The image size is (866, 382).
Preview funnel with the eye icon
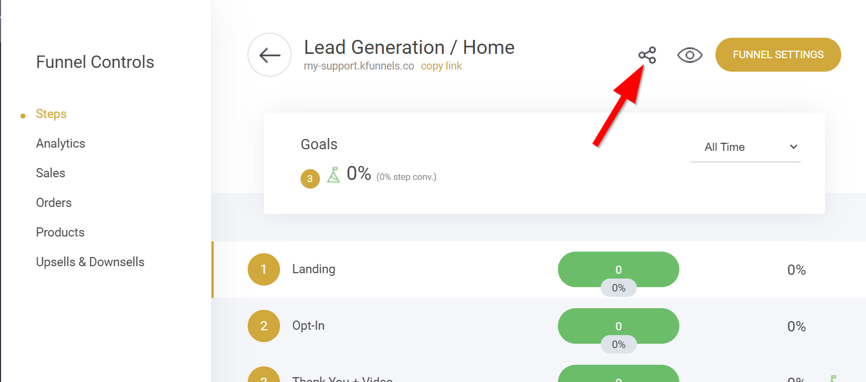click(x=690, y=55)
